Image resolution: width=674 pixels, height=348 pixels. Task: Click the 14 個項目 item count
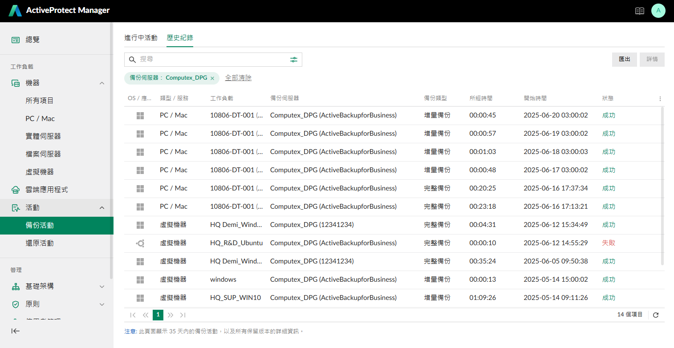pyautogui.click(x=630, y=315)
